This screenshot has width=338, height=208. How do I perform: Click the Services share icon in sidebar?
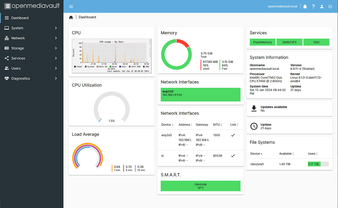tap(7, 58)
